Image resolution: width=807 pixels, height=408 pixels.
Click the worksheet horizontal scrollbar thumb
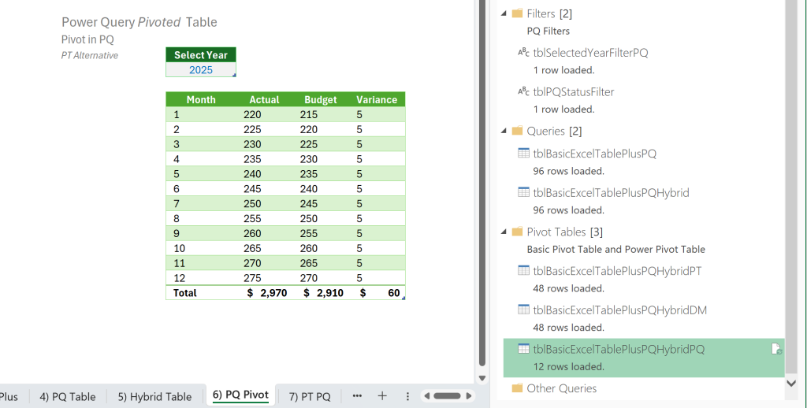[x=448, y=396]
